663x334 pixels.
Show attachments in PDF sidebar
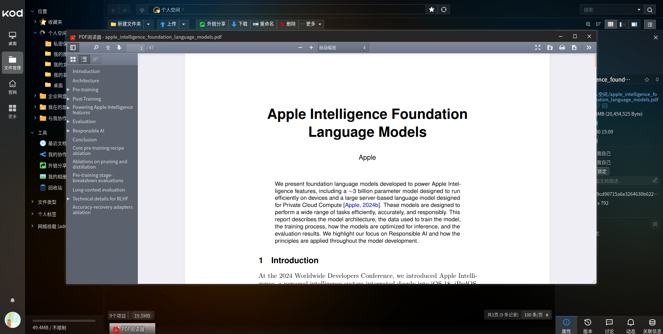95,59
